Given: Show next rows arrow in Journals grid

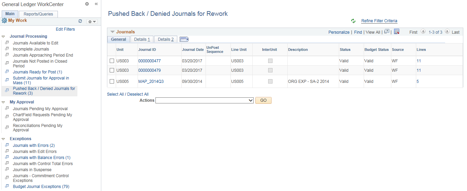Looking at the screenshot, I should pos(447,32).
